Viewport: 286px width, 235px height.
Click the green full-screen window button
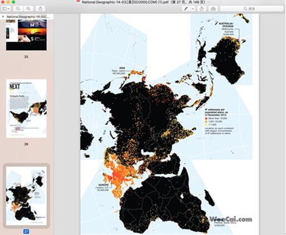(13, 2)
